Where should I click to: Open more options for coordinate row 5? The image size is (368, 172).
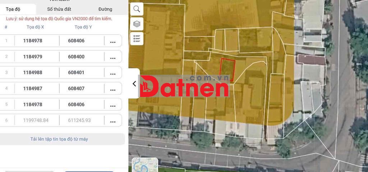tap(112, 104)
